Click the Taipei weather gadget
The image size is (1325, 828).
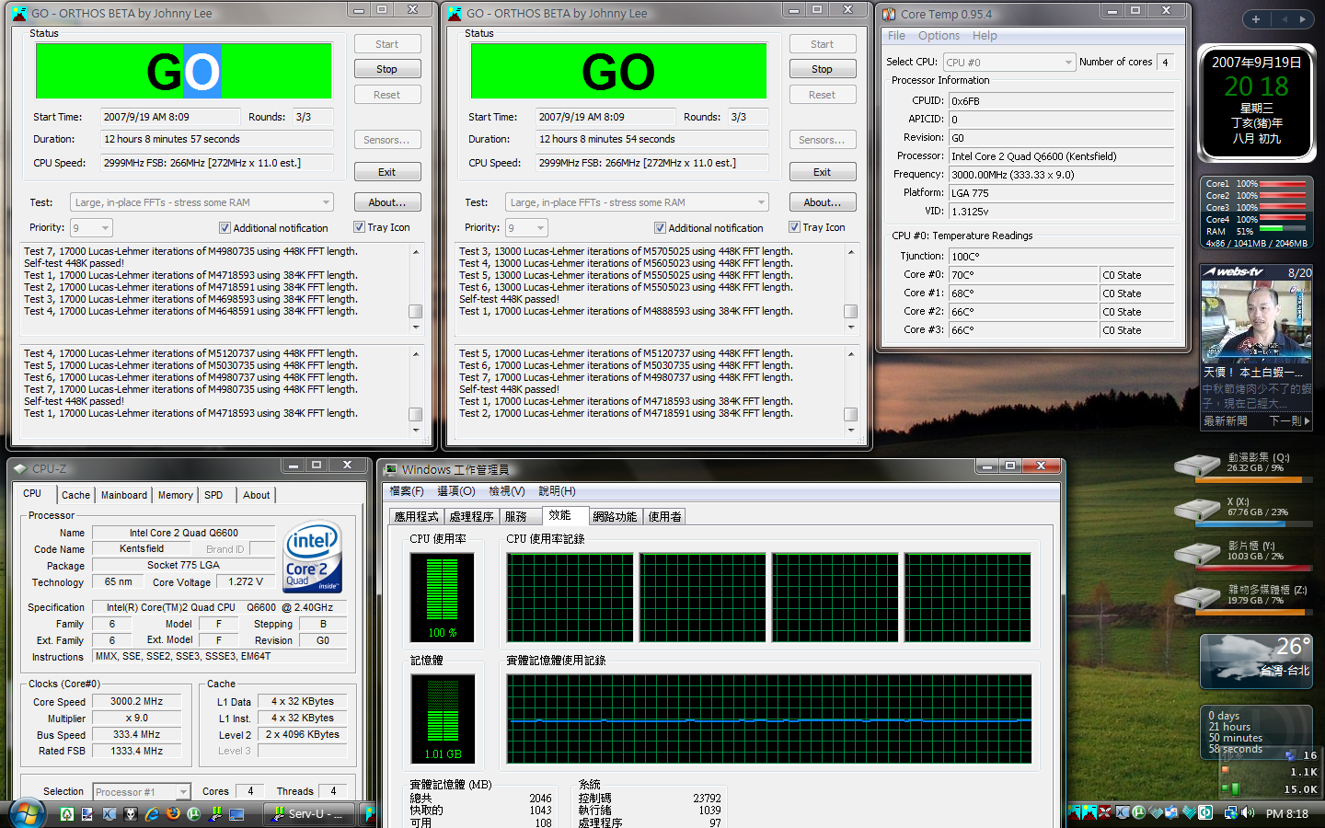tap(1256, 661)
